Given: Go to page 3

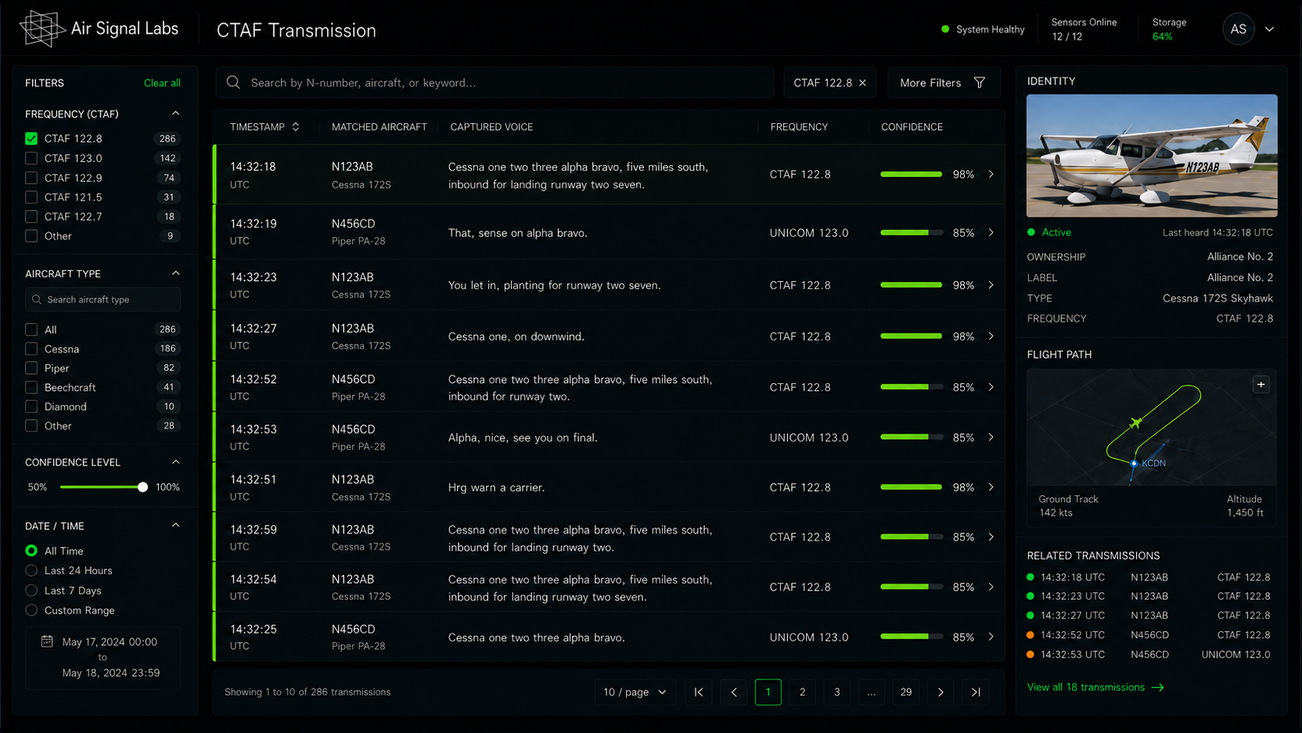Looking at the screenshot, I should tap(837, 692).
